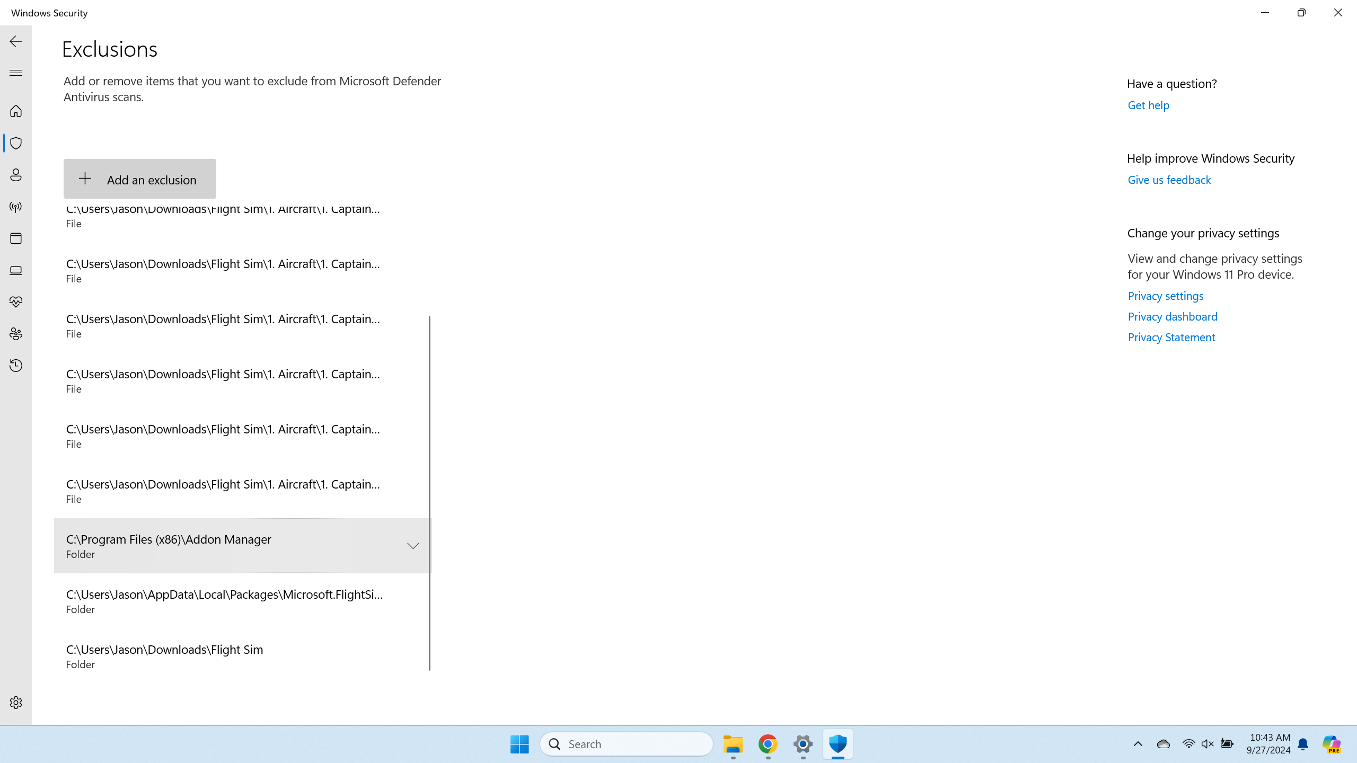Open Protection history clock icon
Screen dimensions: 1357x763
[x=16, y=366]
